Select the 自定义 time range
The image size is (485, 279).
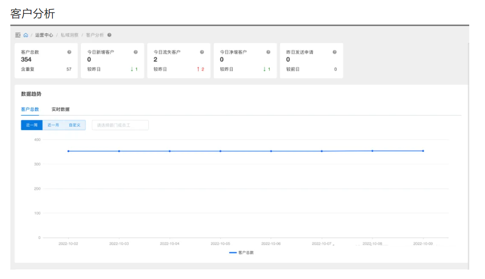coord(74,125)
